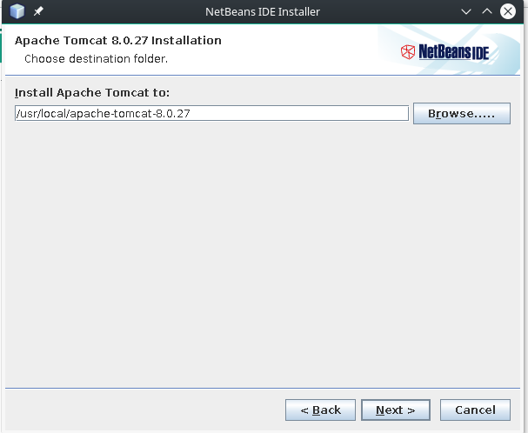Click the Browse button for destination folder
Viewport: 528px width, 433px height.
point(462,114)
